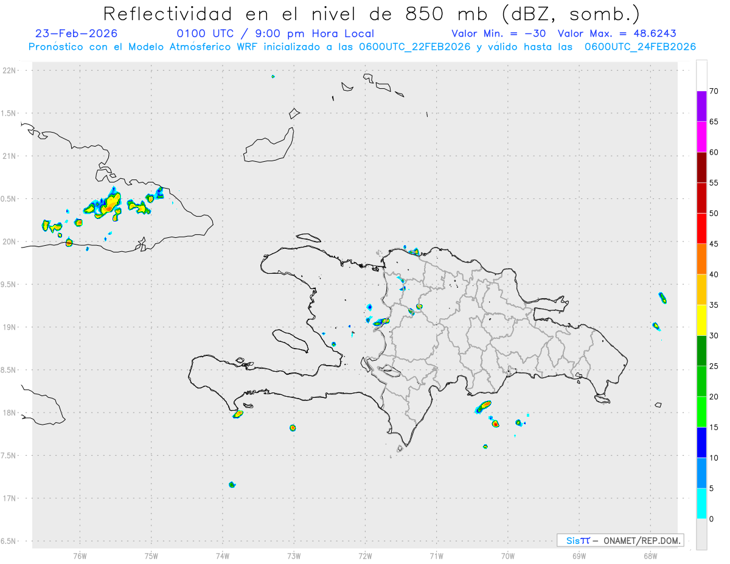
Task: Click the latitude label "22N"
Action: (10, 71)
